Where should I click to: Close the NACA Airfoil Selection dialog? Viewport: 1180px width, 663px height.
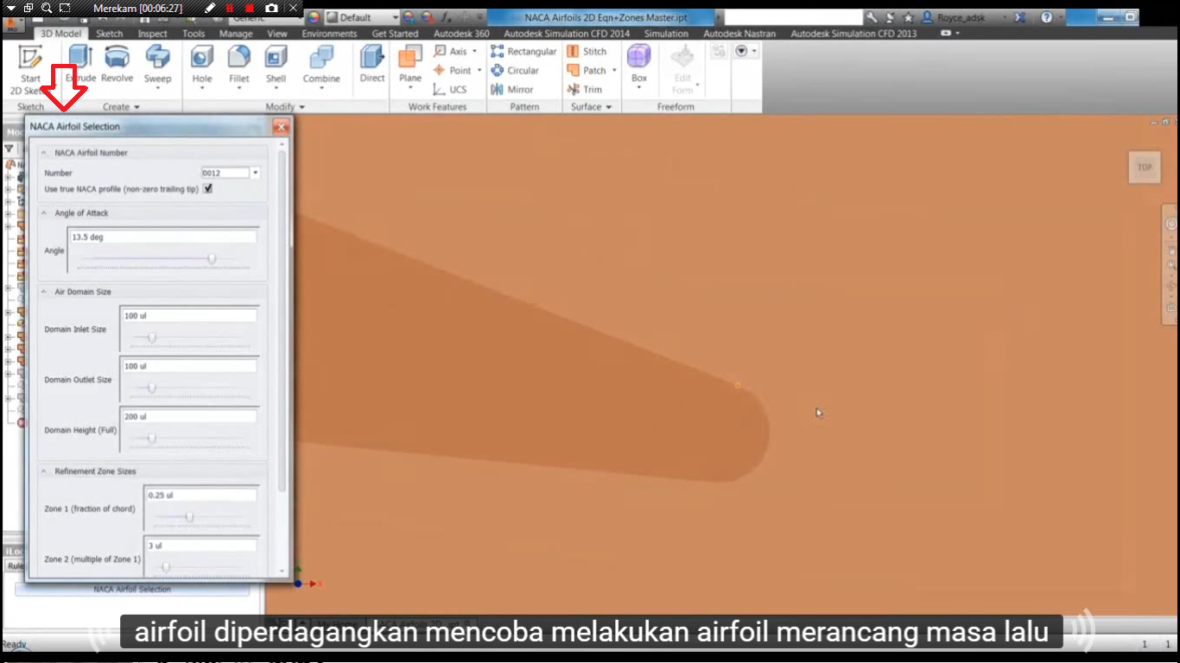point(280,125)
